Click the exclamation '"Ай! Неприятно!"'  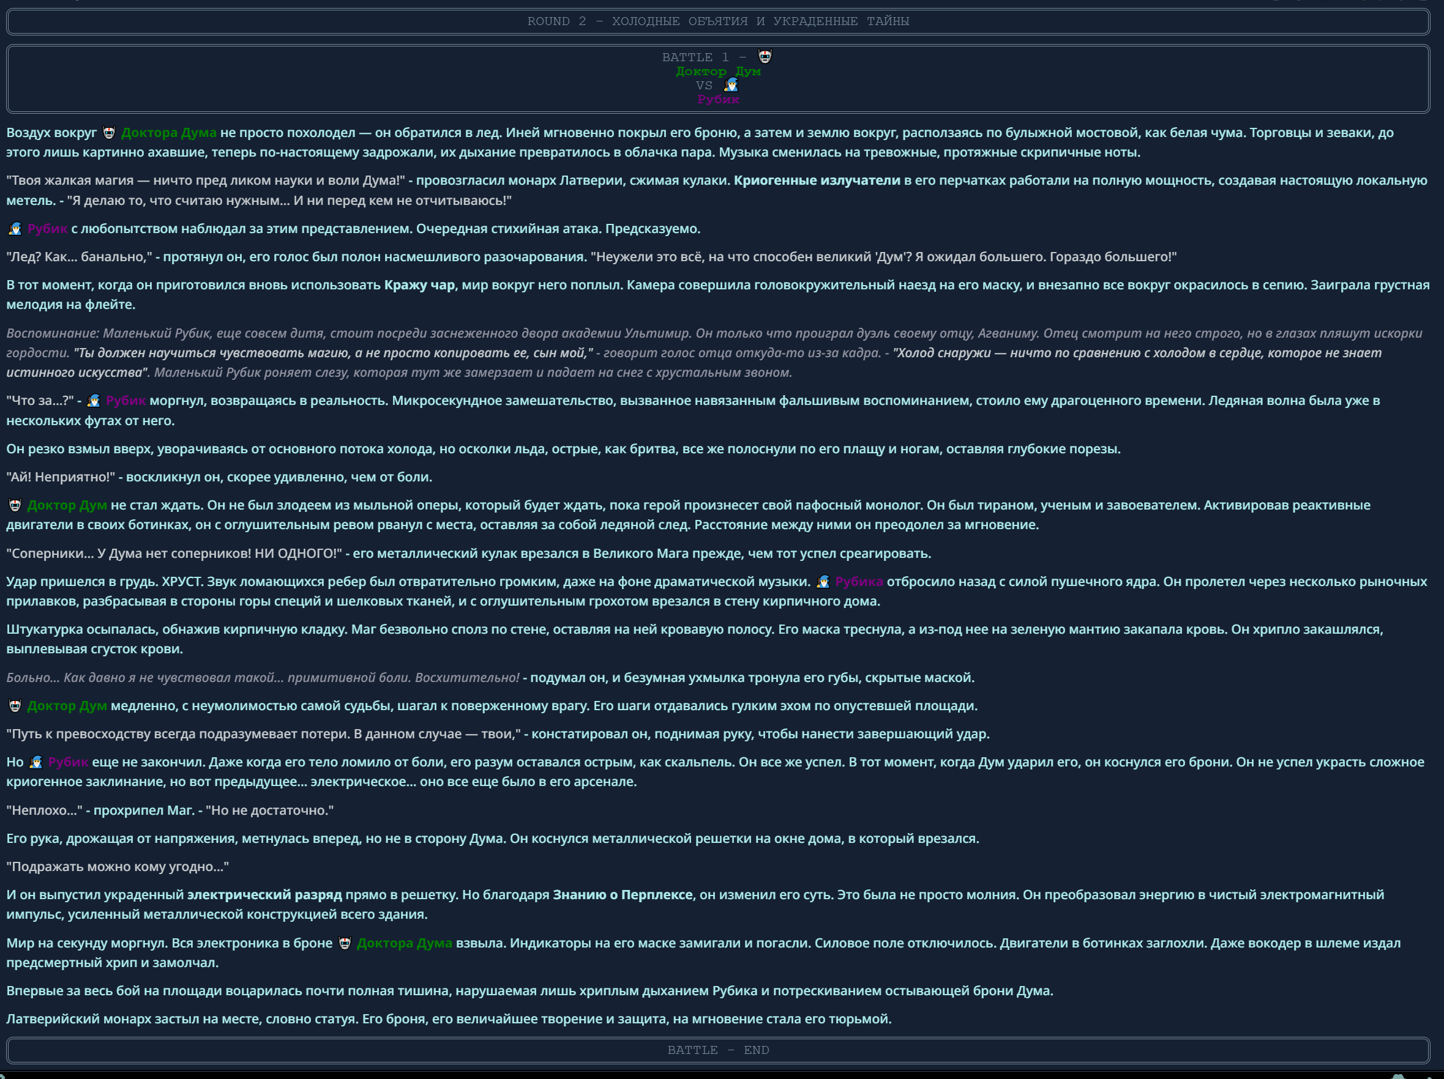click(x=61, y=477)
